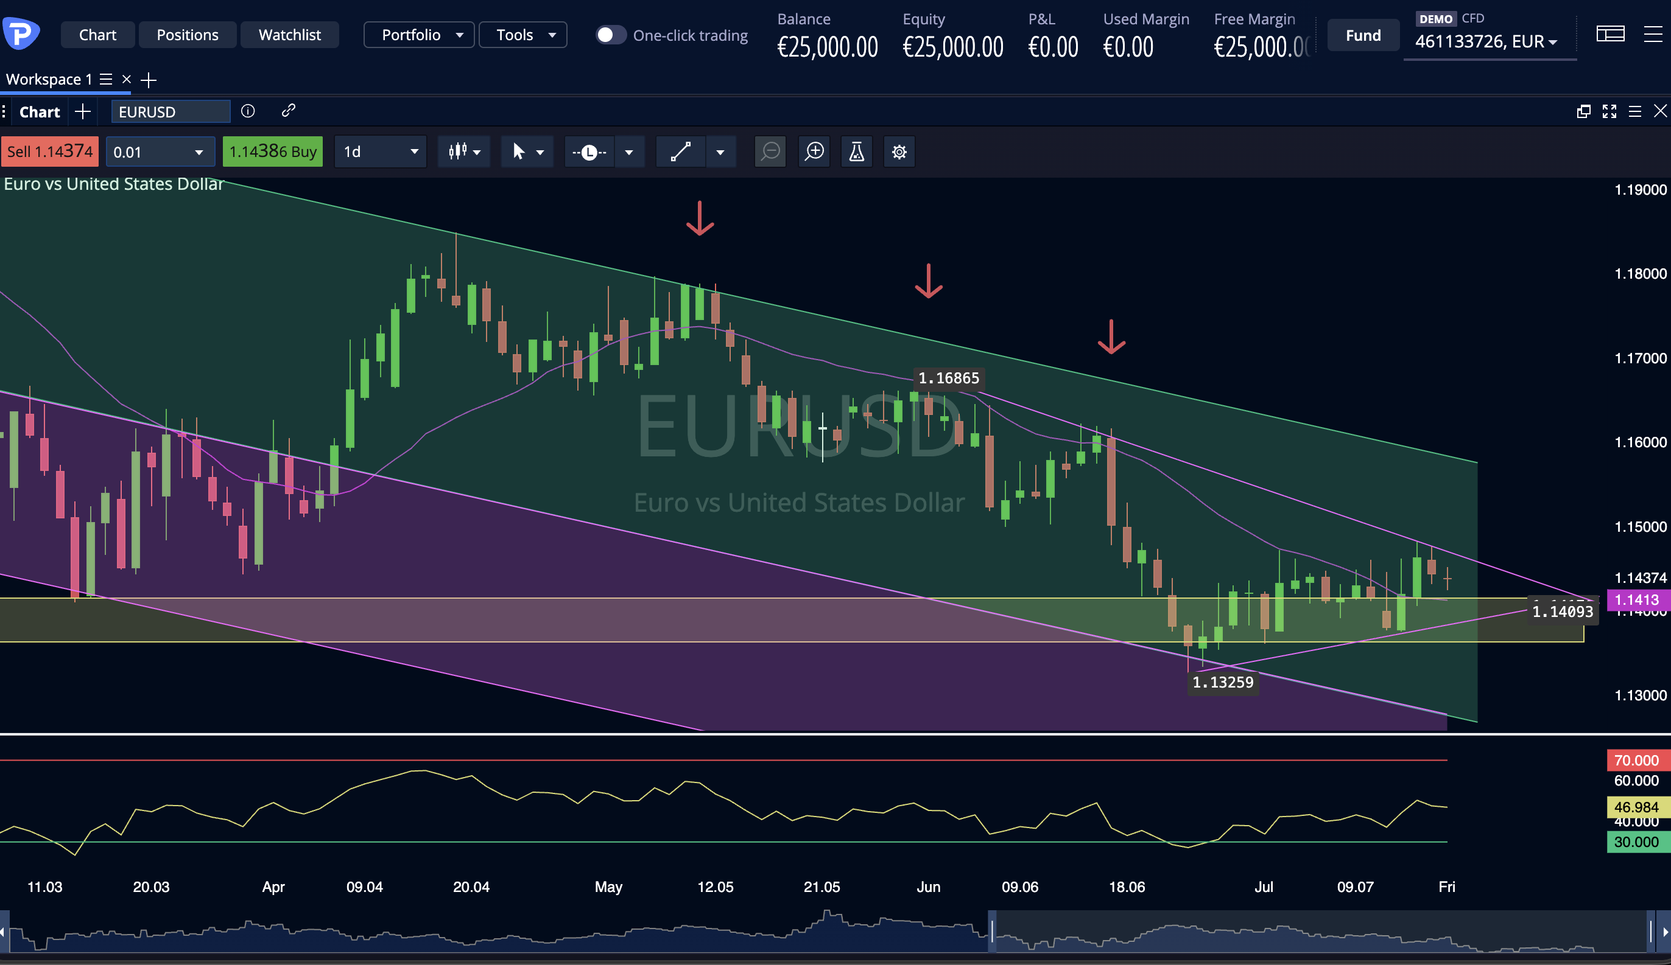Click the layout panel icon in header
The height and width of the screenshot is (965, 1671).
click(x=1610, y=34)
